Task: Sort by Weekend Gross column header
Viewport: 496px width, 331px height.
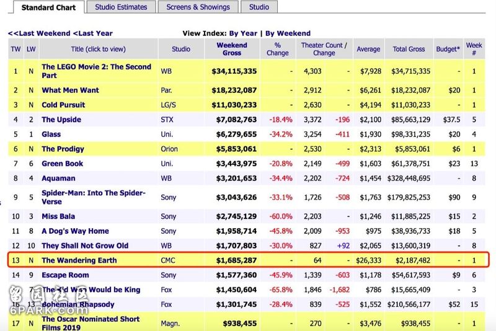Action: point(232,49)
